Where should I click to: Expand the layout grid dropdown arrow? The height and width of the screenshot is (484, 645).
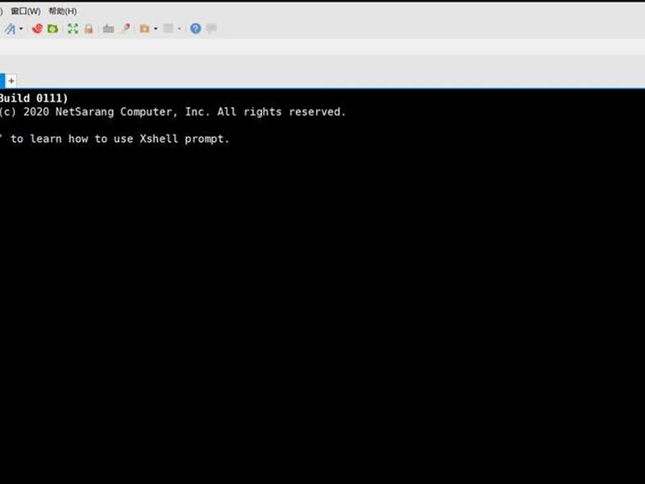click(x=179, y=29)
